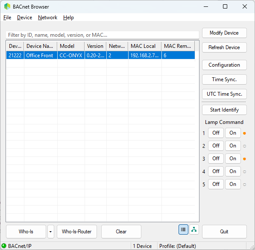The height and width of the screenshot is (250, 255).
Task: Send a UTC Time Sync. command
Action: [224, 94]
